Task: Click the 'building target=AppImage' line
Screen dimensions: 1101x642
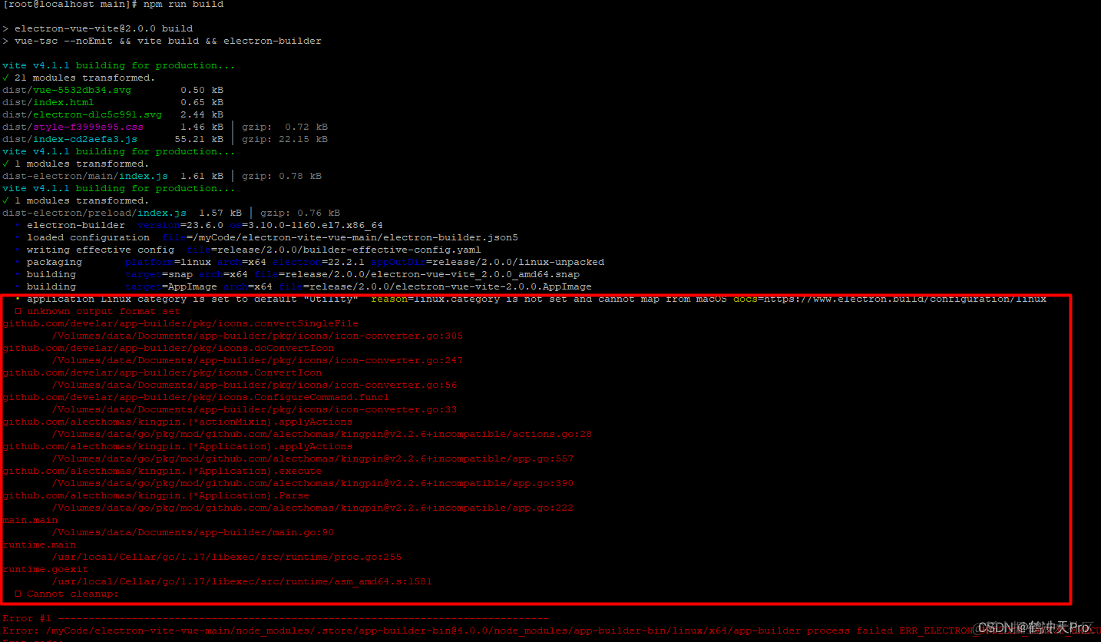Action: click(x=303, y=286)
